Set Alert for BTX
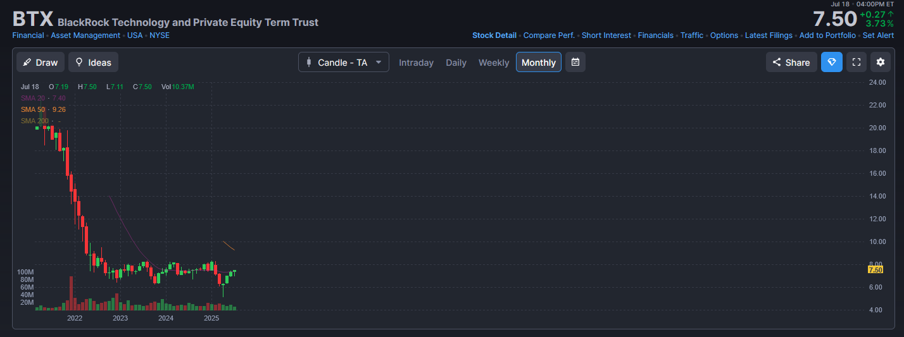Screen dimensions: 904x337 pos(878,35)
